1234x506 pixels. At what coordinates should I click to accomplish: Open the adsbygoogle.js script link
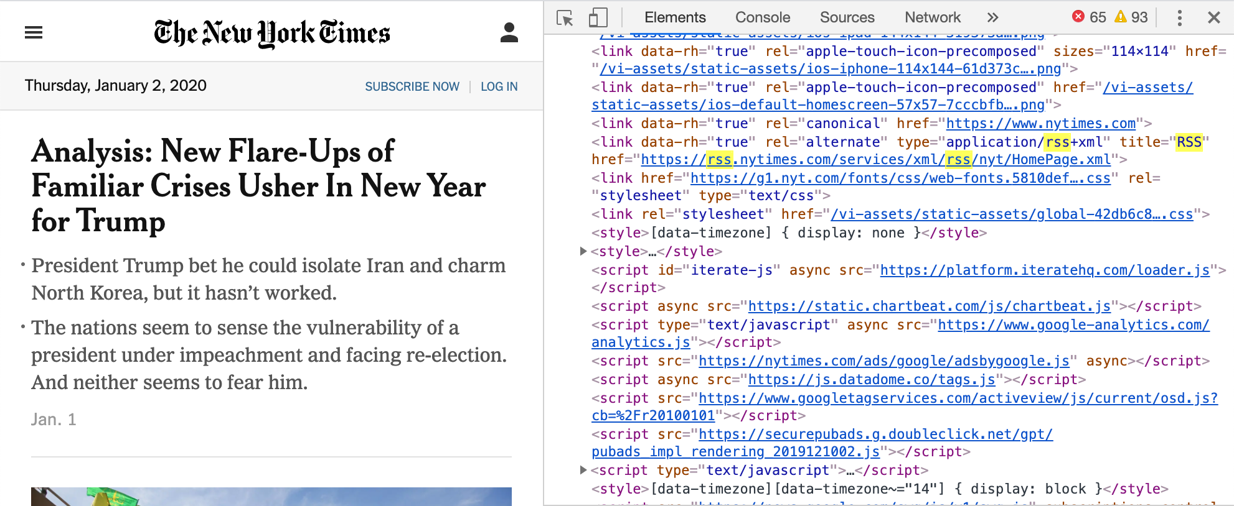tap(884, 361)
